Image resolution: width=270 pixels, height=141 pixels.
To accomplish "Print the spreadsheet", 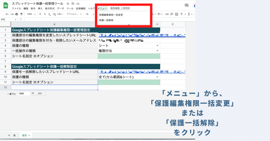I will (17, 14).
